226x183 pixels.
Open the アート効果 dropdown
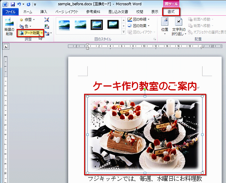30,33
